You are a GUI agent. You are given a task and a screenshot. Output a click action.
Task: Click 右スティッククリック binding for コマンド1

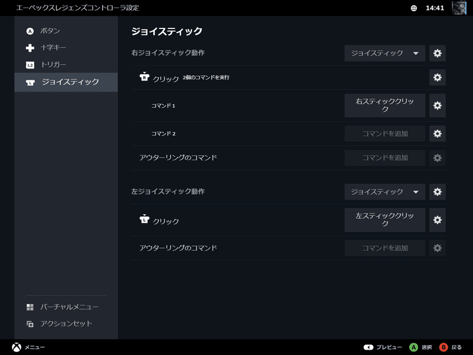[x=384, y=105]
